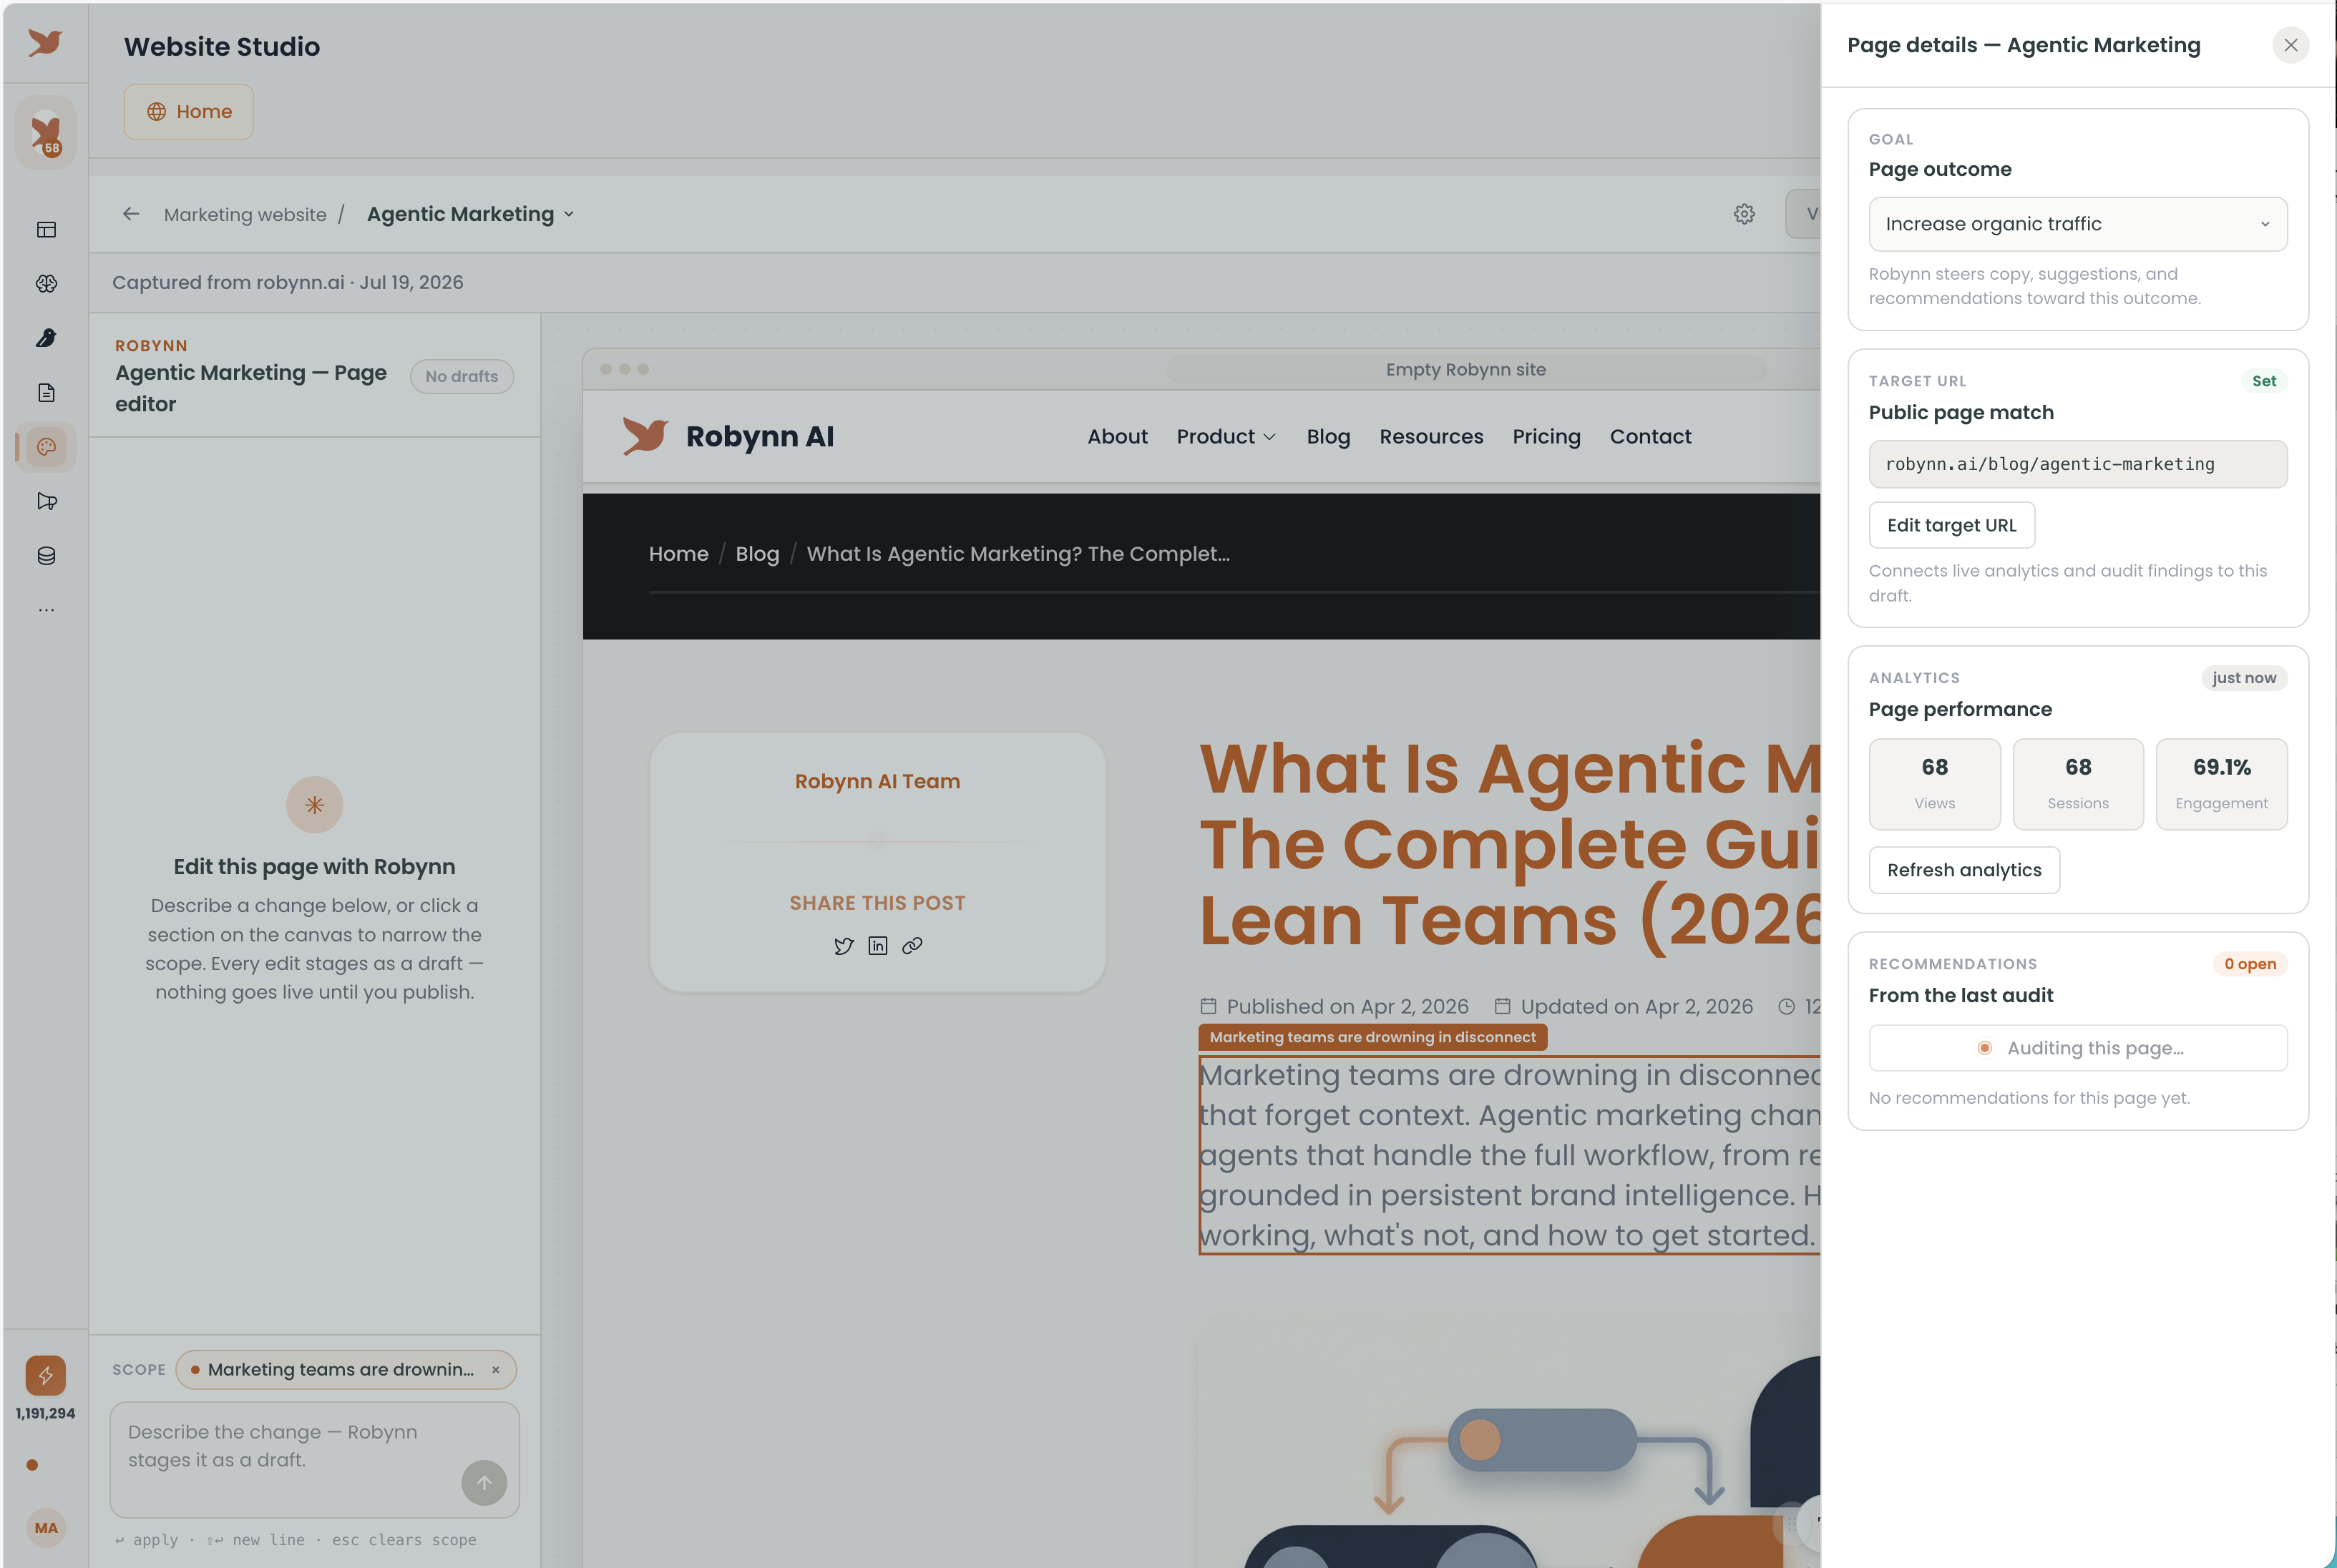Viewport: 2337px width, 1568px height.
Task: Expand the Agentic Marketing page selector
Action: click(x=470, y=214)
